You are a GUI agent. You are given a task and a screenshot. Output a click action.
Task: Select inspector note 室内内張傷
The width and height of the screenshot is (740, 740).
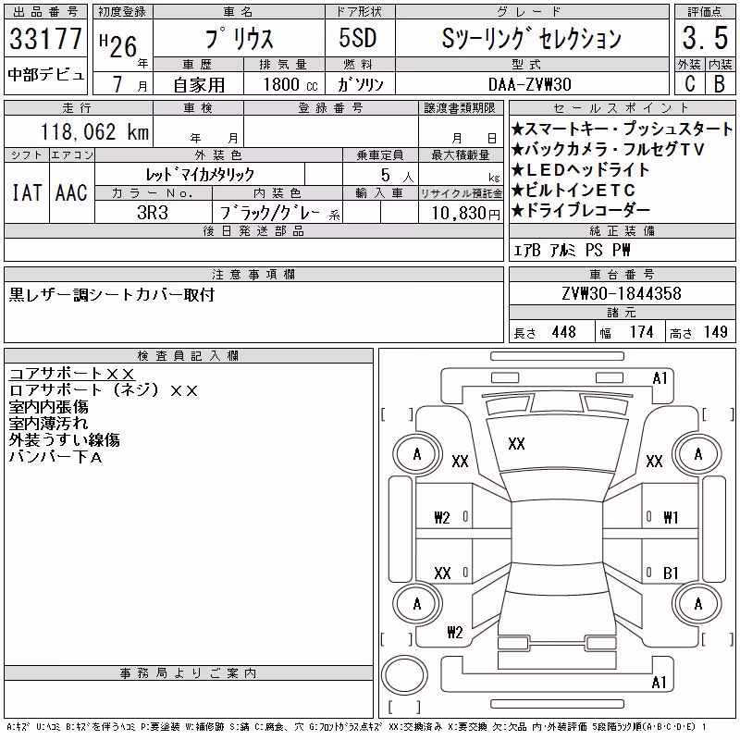[x=49, y=407]
